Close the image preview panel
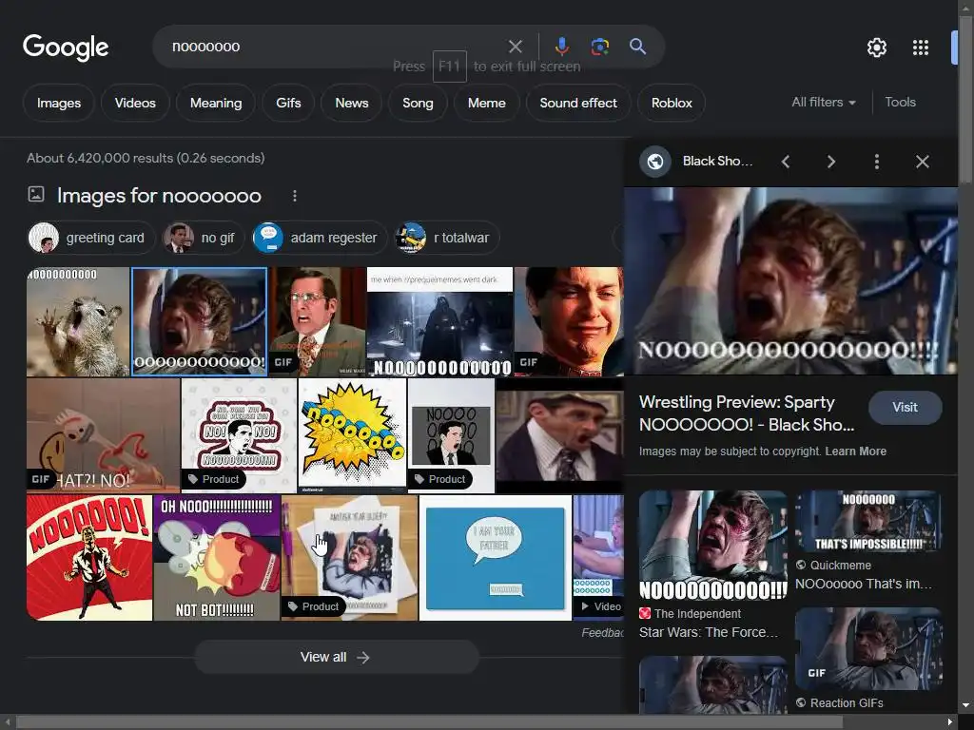The height and width of the screenshot is (730, 974). 923,162
